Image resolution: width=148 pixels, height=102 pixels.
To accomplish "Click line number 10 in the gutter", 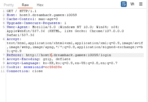I will (x=3, y=67).
